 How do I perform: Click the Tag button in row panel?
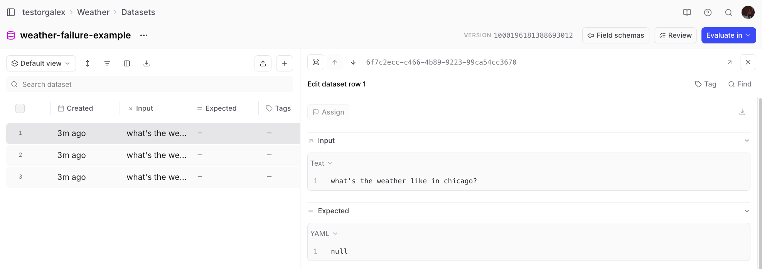[x=706, y=84]
